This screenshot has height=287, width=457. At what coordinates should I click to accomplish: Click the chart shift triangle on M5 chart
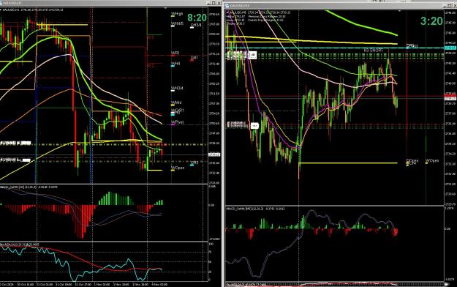399,11
